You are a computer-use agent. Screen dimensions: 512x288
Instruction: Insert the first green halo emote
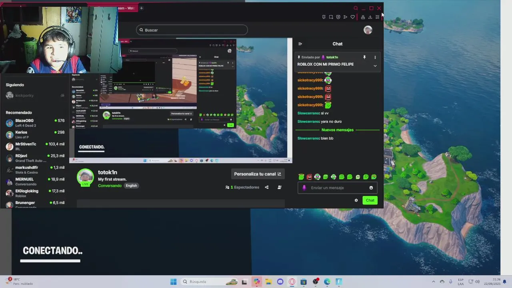301,177
